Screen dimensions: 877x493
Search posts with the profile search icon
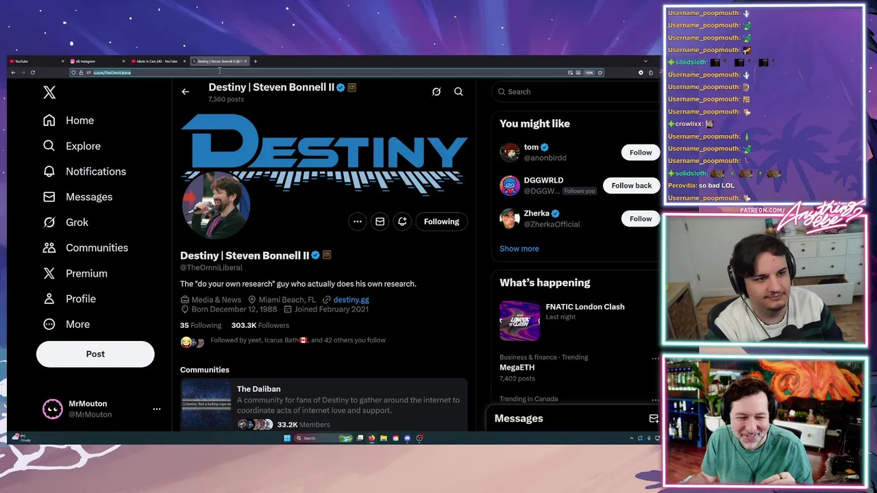(458, 92)
